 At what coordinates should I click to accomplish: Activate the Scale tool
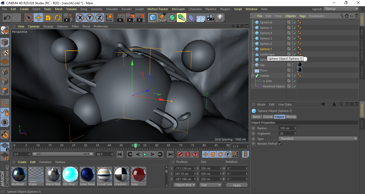click(x=48, y=18)
